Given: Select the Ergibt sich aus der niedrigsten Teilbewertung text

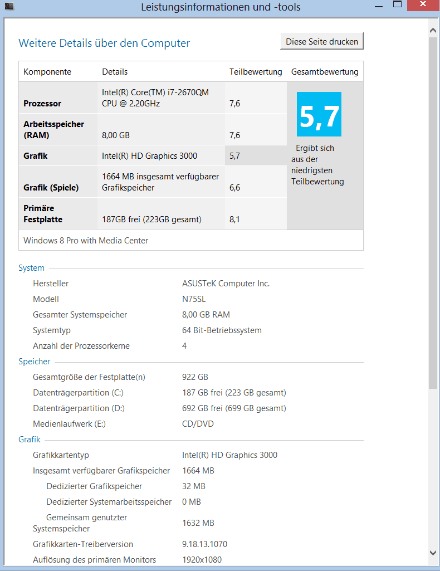Looking at the screenshot, I should click(x=317, y=164).
